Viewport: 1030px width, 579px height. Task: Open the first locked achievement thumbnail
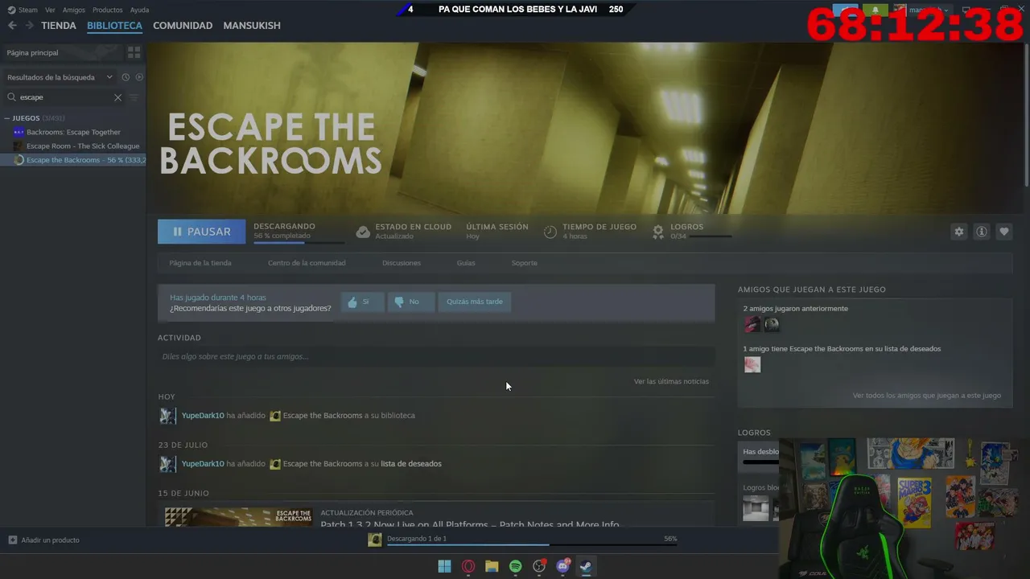756,508
